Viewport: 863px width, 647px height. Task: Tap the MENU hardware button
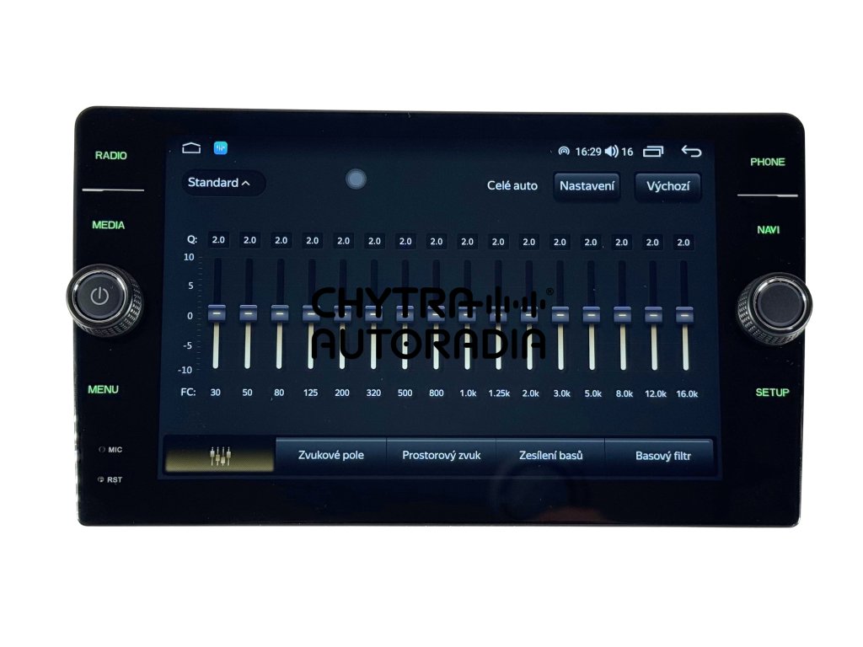point(103,389)
